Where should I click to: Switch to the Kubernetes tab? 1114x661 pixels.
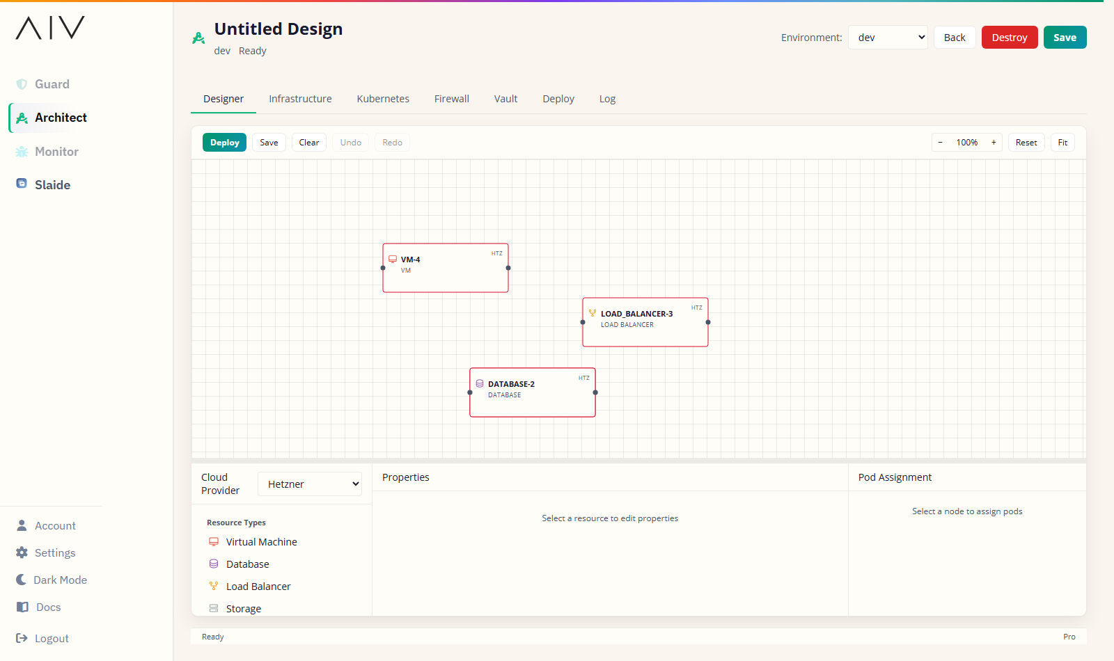tap(383, 99)
